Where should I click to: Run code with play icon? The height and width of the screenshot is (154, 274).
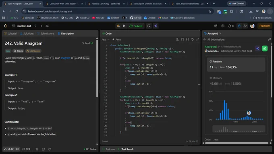124,26
